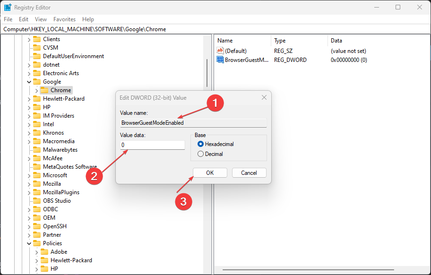Select the OEM folder icon
The width and height of the screenshot is (431, 275).
point(37,217)
